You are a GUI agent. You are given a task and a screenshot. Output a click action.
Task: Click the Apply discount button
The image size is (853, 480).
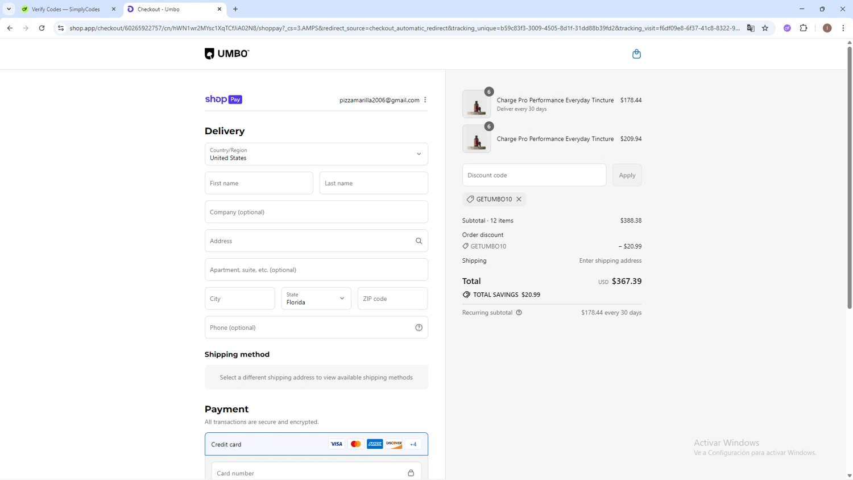[x=627, y=175]
